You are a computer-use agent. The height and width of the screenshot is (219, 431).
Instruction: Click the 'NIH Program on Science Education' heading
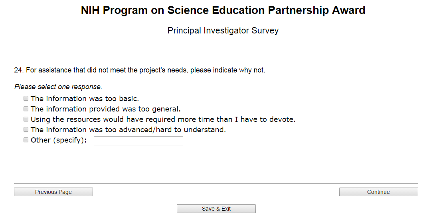pos(223,11)
